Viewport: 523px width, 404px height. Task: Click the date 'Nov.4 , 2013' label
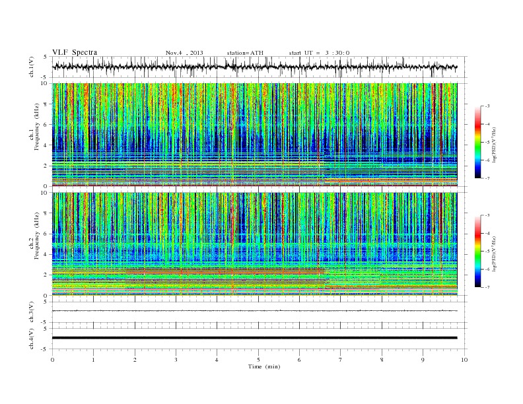184,53
